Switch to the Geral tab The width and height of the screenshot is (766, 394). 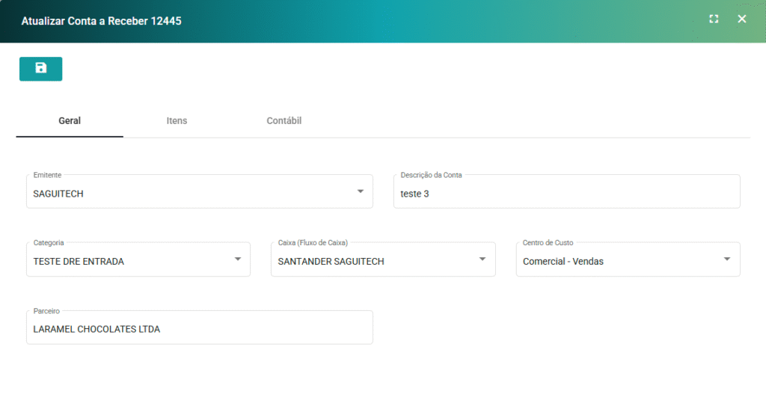pyautogui.click(x=70, y=121)
